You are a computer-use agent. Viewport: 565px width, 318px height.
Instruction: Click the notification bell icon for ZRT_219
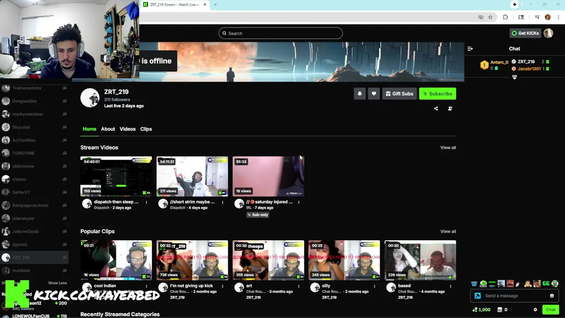pos(359,94)
